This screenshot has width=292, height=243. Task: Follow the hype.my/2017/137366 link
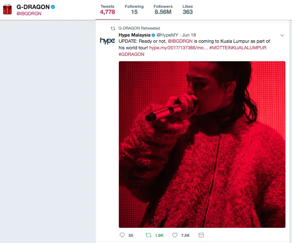[x=178, y=48]
